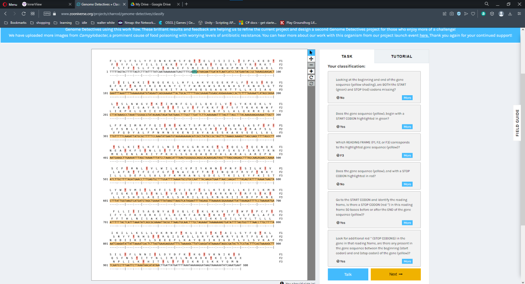
Task: Open the edit/share page icon
Action: (445, 14)
